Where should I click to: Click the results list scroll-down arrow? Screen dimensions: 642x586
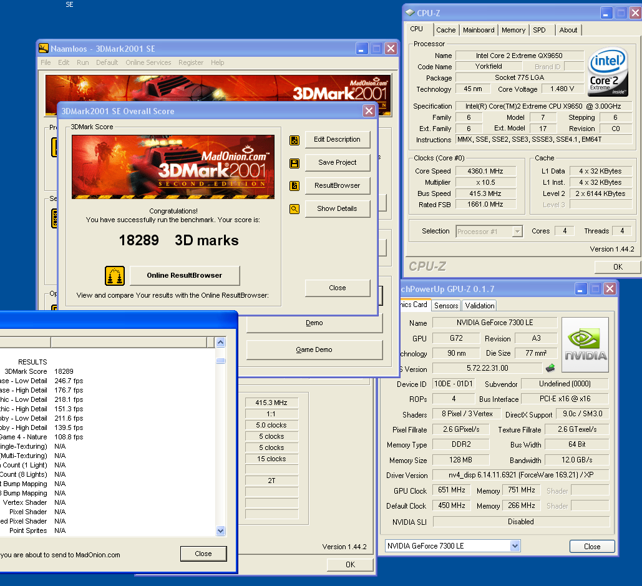pos(220,531)
